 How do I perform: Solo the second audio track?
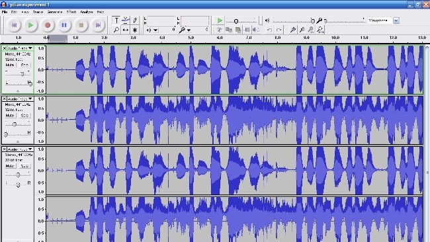[x=24, y=116]
